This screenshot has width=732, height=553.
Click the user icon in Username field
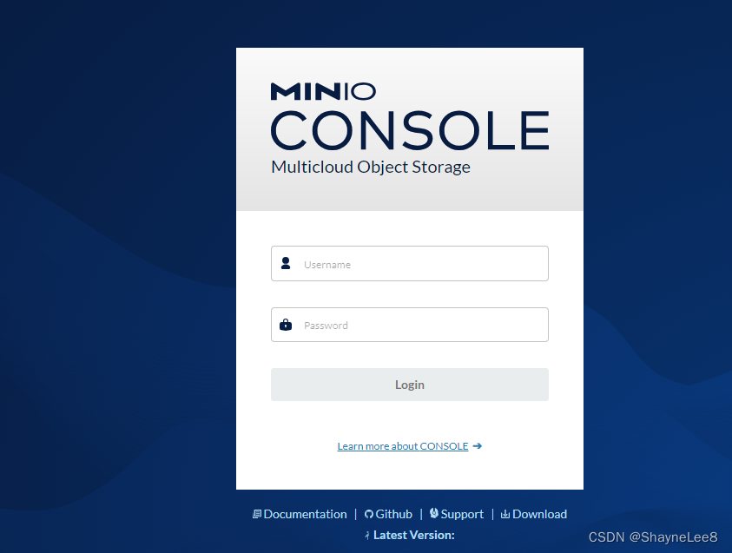pyautogui.click(x=286, y=263)
